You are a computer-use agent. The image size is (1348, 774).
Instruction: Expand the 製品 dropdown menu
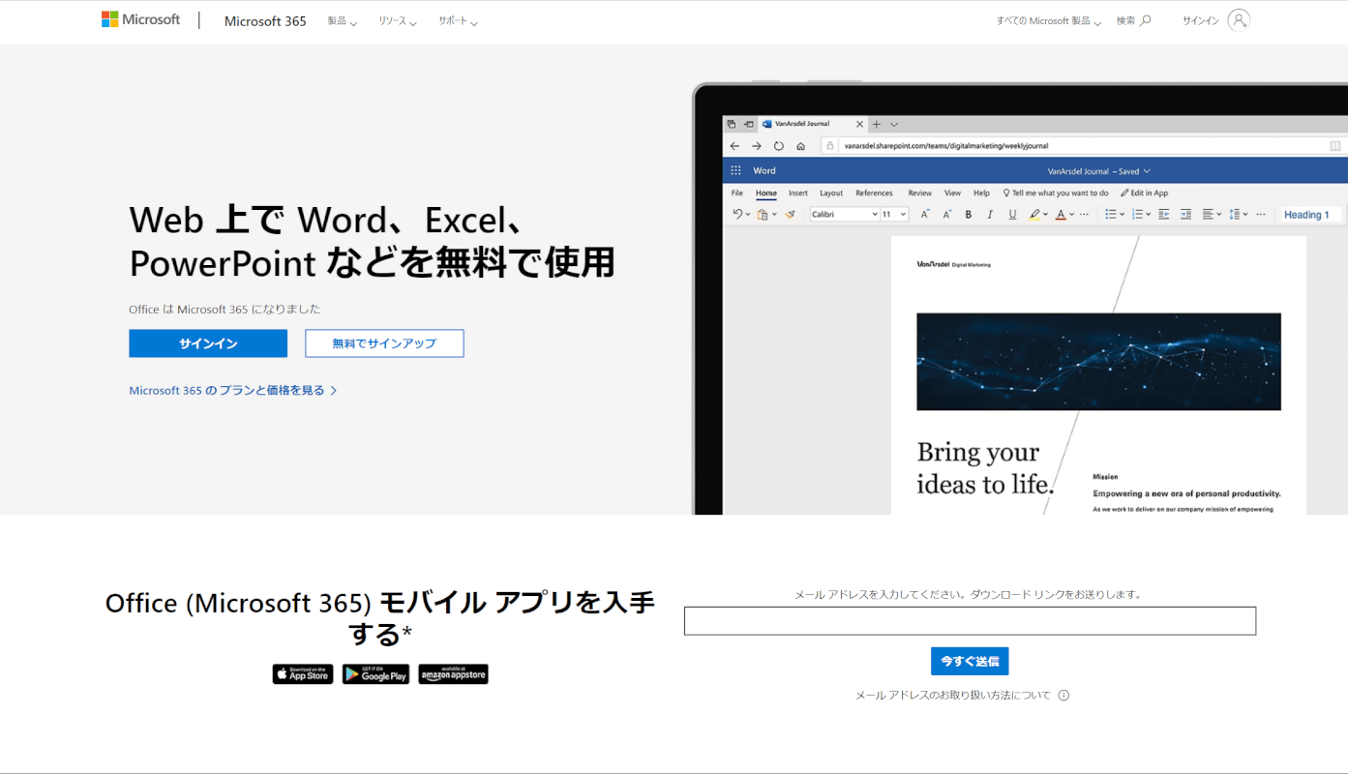[x=342, y=21]
